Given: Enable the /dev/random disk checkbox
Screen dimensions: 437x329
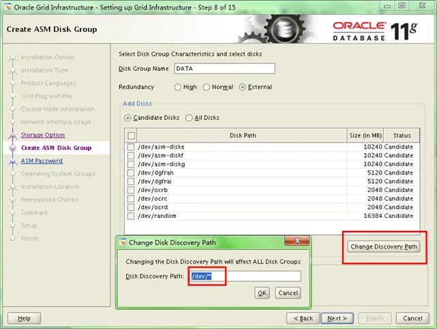Looking at the screenshot, I should [x=131, y=216].
